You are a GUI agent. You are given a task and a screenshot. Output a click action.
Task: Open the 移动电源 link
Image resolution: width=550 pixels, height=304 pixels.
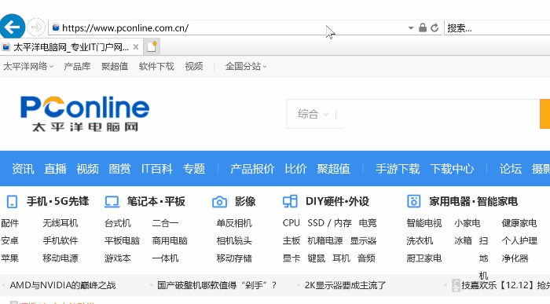point(60,258)
